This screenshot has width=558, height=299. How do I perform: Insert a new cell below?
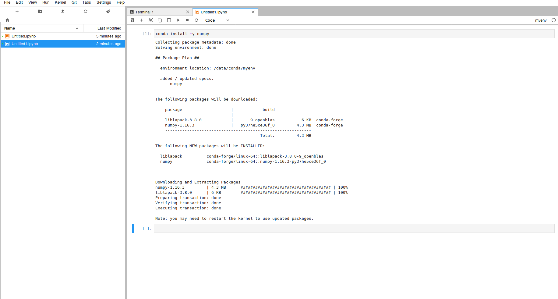tap(142, 20)
